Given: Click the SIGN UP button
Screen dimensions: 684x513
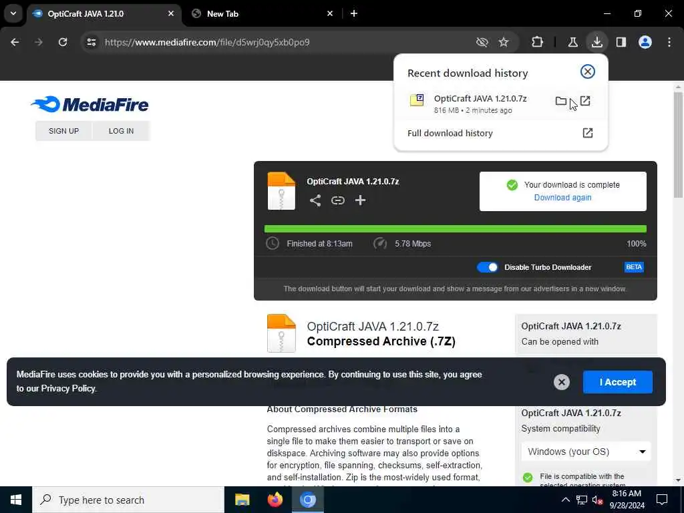Looking at the screenshot, I should tap(63, 131).
